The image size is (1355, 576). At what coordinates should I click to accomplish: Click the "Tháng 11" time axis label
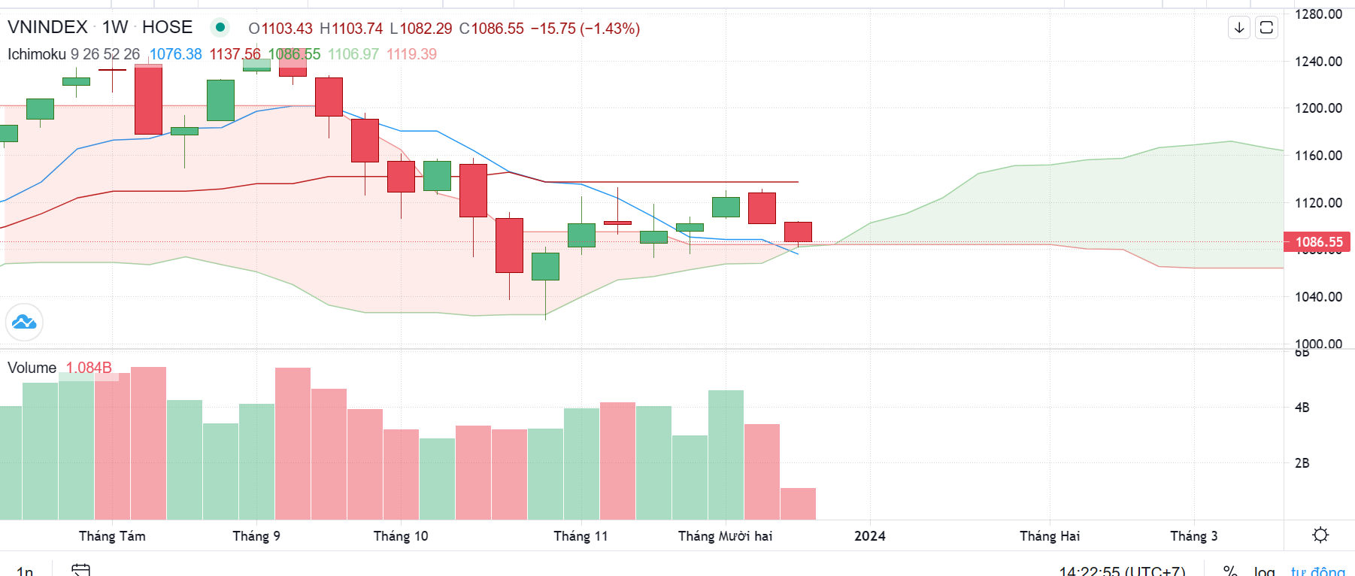click(580, 536)
